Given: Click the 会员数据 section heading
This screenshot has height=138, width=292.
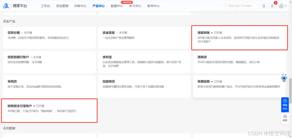Looking at the screenshot, I should point(9,128).
